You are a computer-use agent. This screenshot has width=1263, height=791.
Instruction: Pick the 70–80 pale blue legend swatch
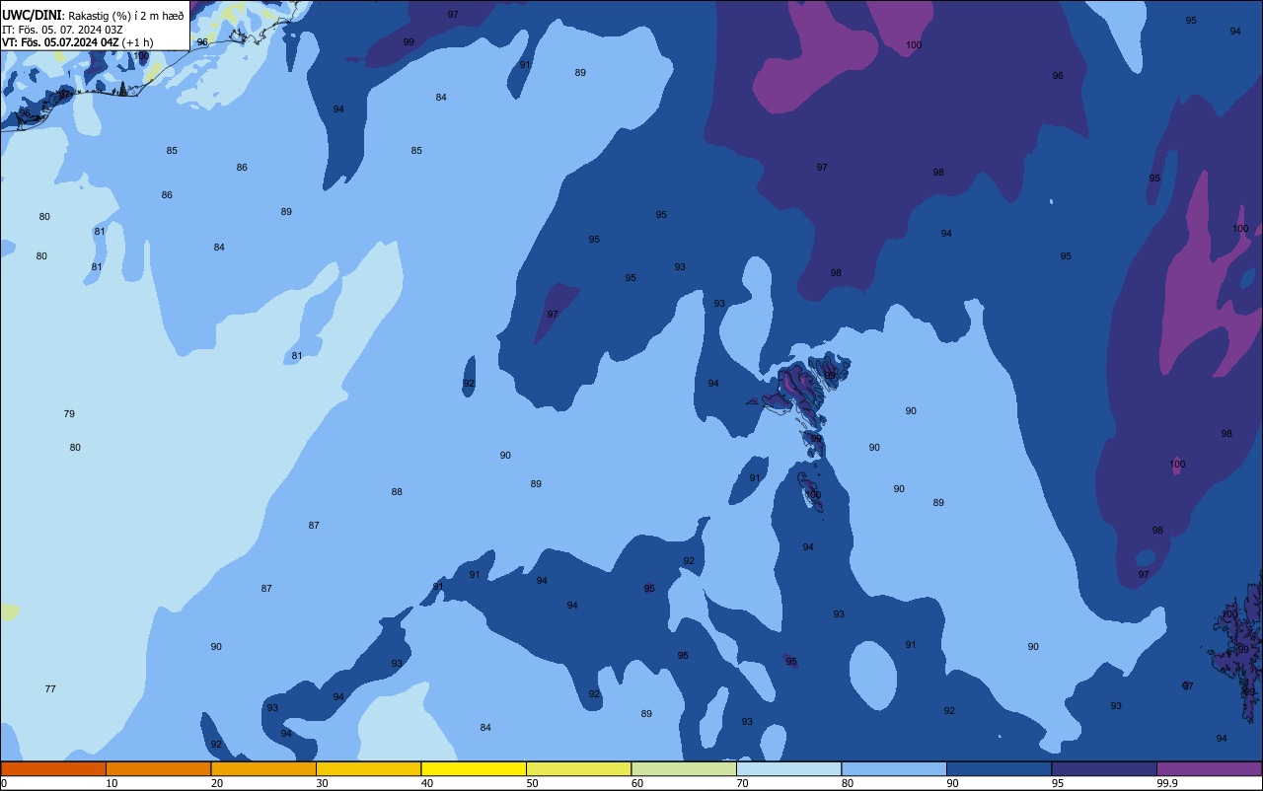pos(788,768)
